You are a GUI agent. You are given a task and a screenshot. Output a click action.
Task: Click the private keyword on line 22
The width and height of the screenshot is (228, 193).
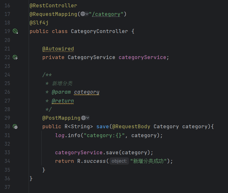tap(53, 57)
